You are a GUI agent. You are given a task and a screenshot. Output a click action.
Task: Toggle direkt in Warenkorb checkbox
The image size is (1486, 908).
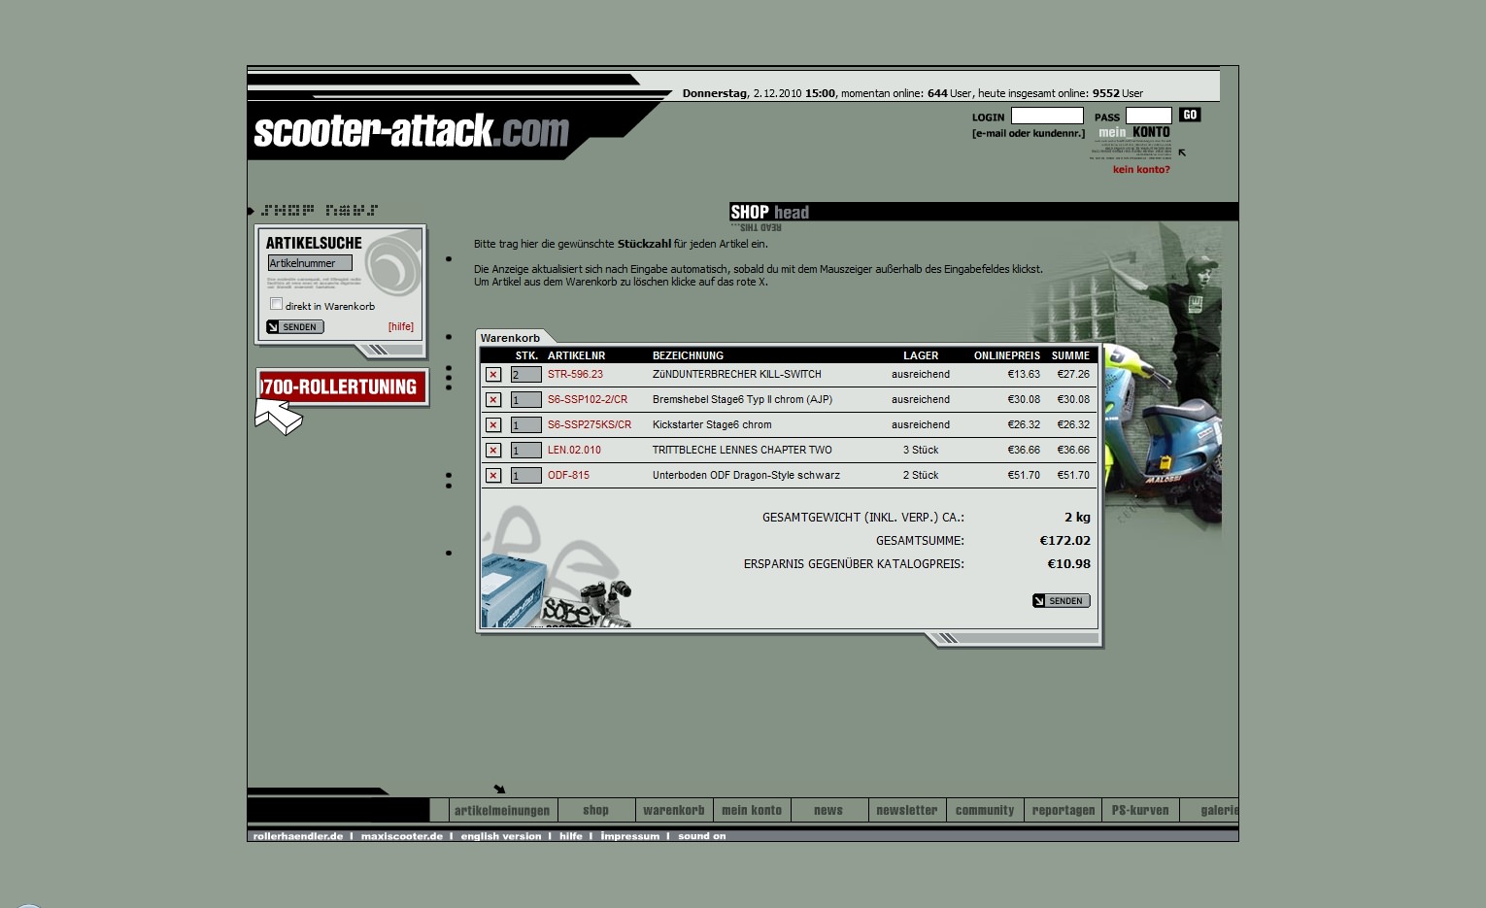pyautogui.click(x=276, y=304)
